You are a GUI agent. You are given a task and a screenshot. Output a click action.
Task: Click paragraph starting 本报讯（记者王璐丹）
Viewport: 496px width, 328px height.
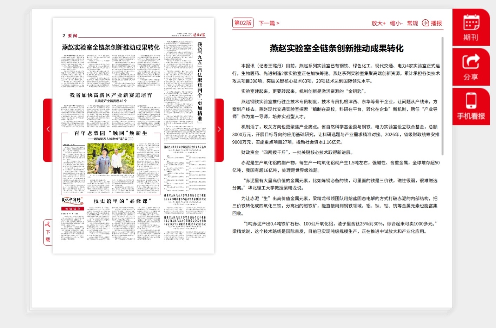[x=336, y=73]
